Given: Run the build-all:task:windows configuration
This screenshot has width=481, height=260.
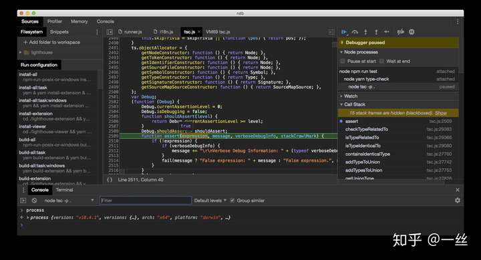Looking at the screenshot, I should [x=57, y=168].
